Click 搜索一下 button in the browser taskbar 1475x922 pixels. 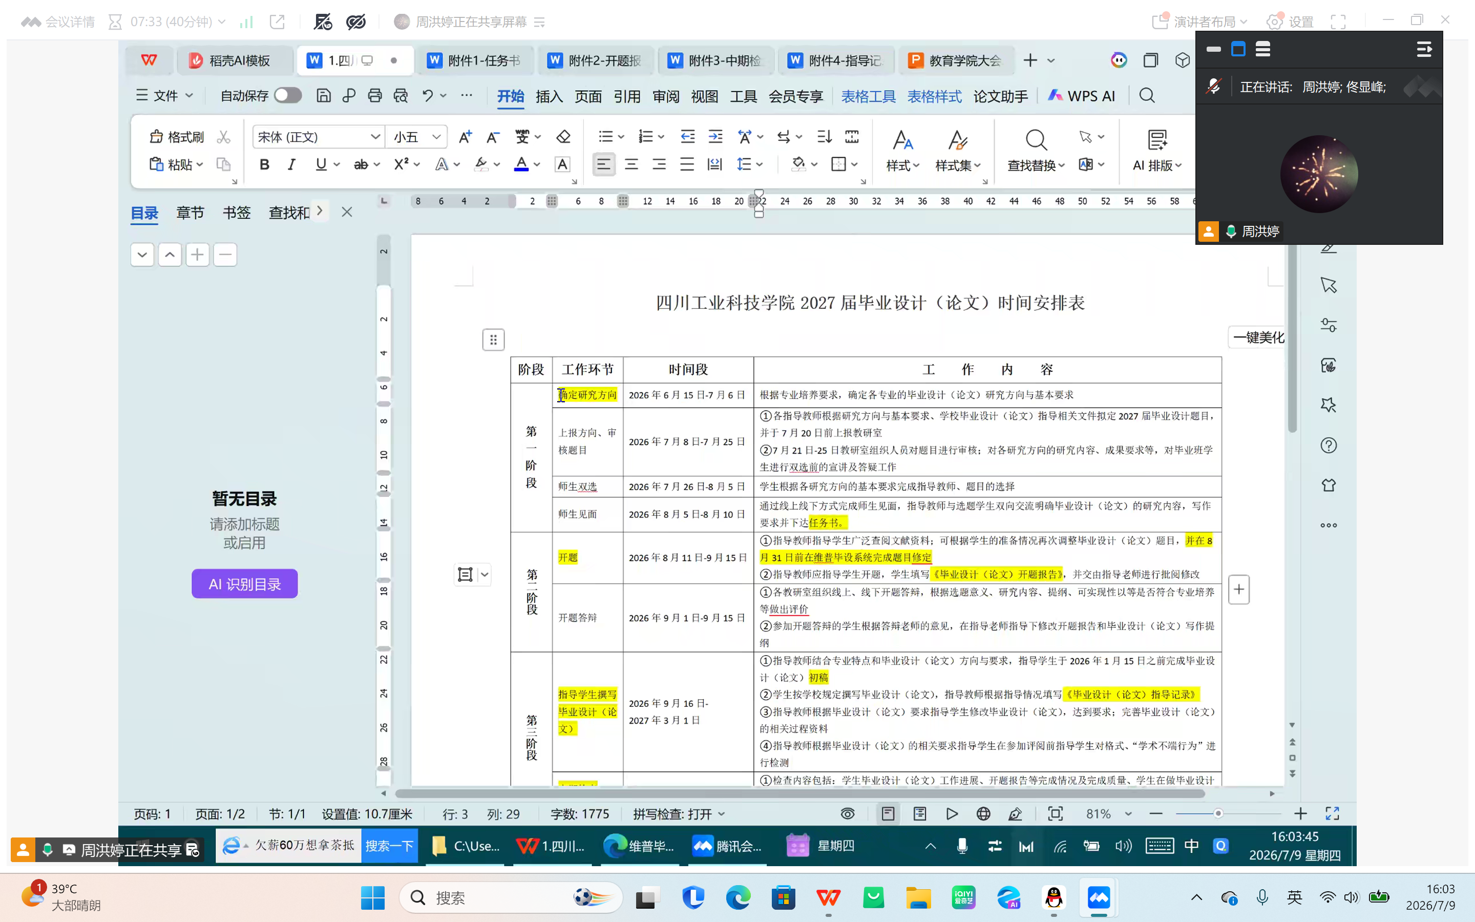389,846
